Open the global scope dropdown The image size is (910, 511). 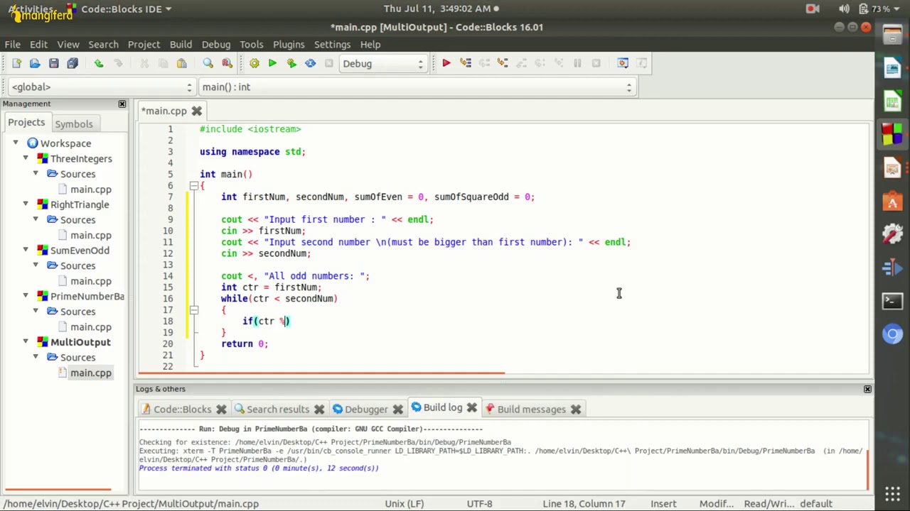click(102, 87)
